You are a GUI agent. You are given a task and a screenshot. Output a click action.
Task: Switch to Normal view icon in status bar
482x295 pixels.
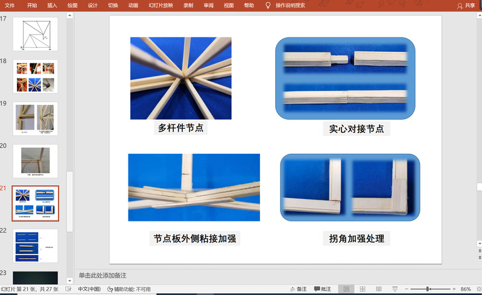tap(346, 290)
